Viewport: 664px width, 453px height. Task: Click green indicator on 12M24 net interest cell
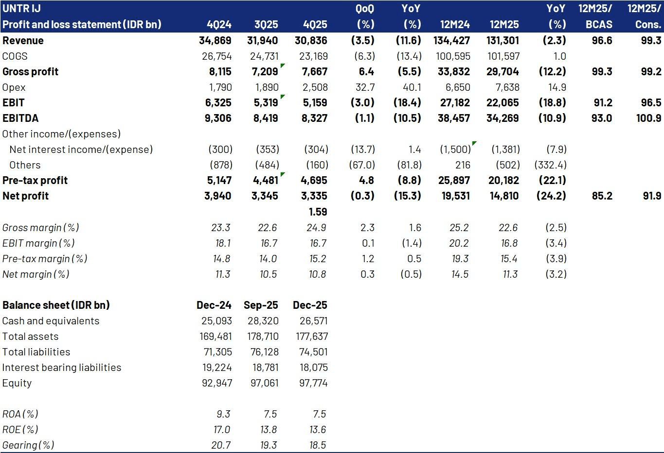(474, 143)
